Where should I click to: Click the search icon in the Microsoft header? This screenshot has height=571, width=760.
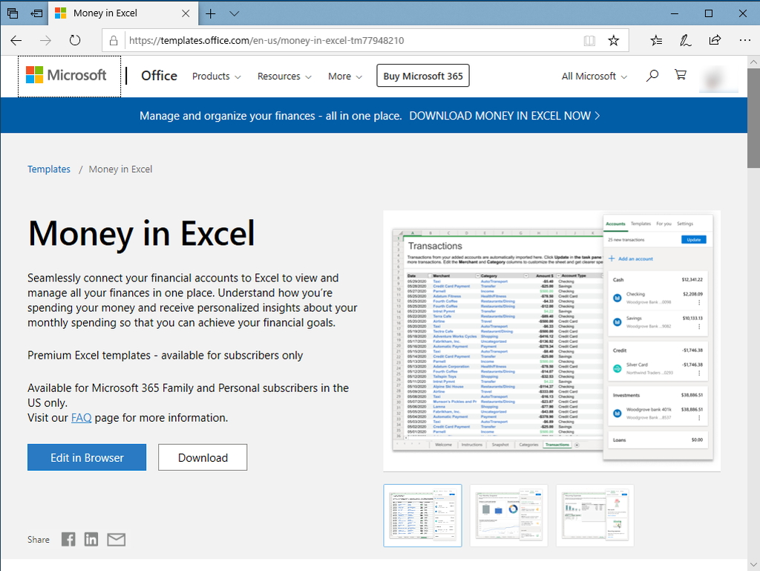coord(652,76)
